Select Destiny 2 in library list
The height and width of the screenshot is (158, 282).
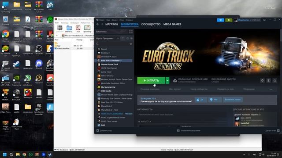coord(105,53)
